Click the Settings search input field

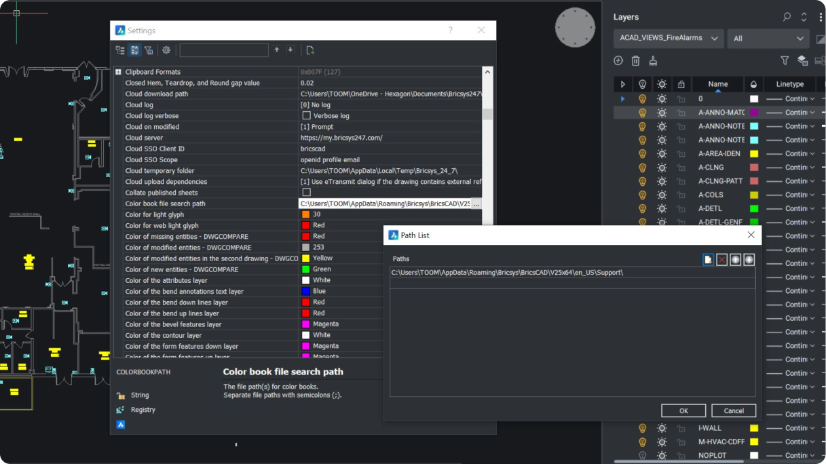(224, 50)
